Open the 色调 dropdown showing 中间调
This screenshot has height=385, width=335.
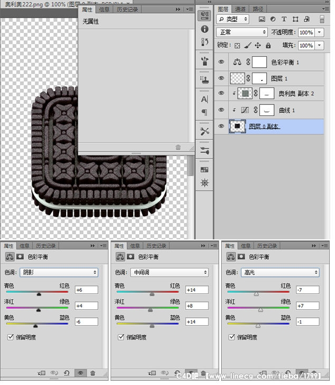(x=169, y=272)
